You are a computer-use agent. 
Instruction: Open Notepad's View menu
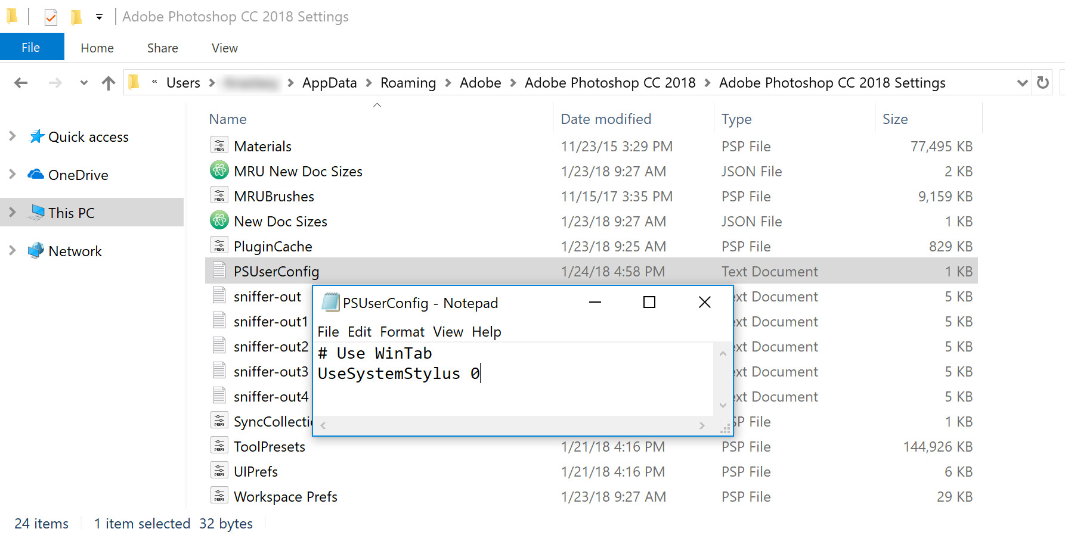tap(448, 331)
